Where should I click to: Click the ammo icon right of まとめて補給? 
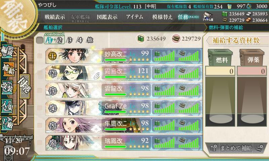pyautogui.click(x=259, y=148)
